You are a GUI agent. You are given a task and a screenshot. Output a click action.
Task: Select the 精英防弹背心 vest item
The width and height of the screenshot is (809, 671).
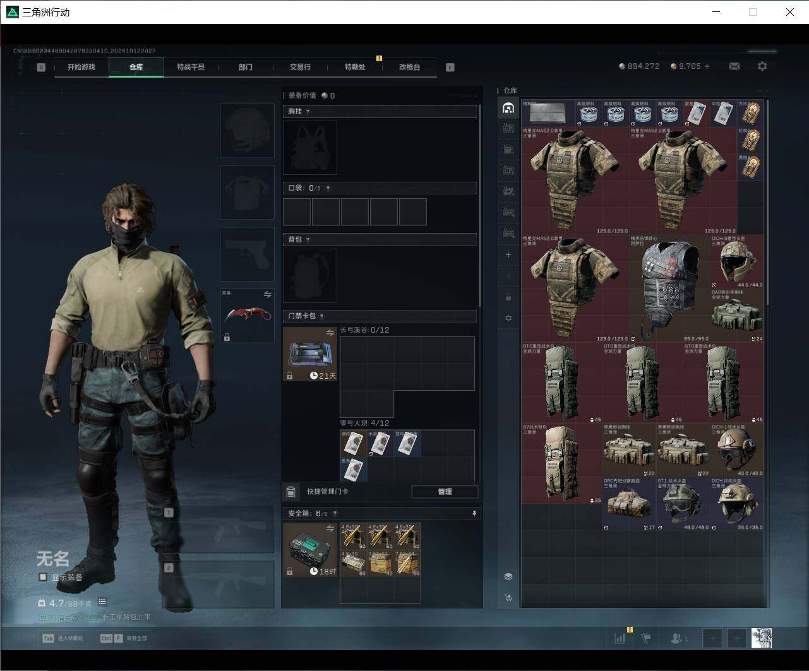669,288
